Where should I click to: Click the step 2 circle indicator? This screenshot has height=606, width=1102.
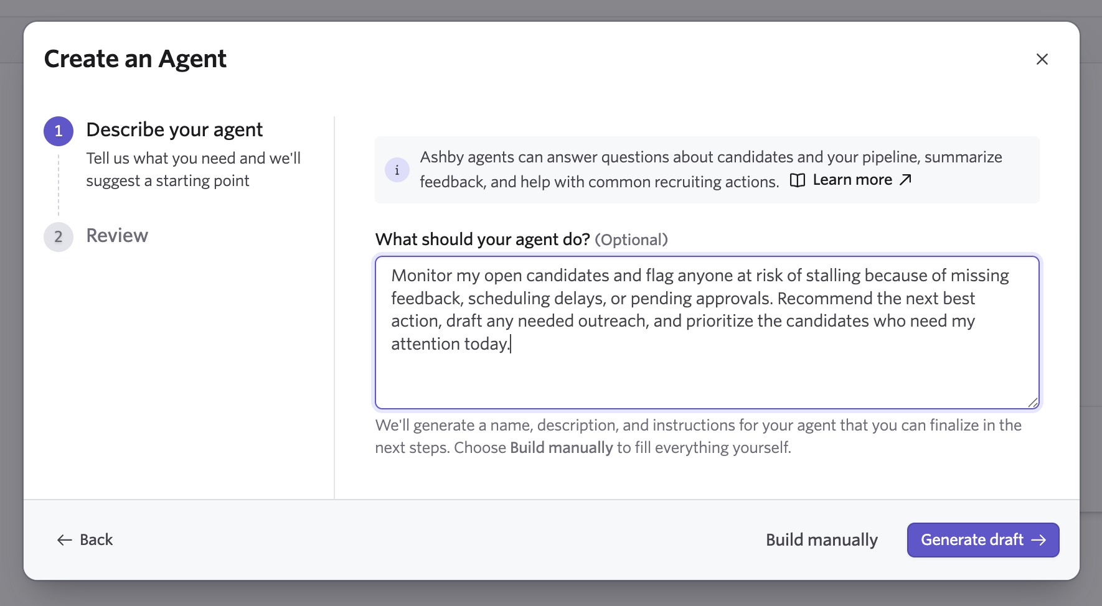pyautogui.click(x=59, y=236)
